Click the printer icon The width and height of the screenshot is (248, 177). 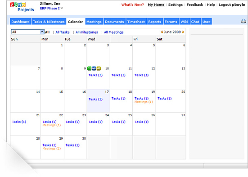243,21
